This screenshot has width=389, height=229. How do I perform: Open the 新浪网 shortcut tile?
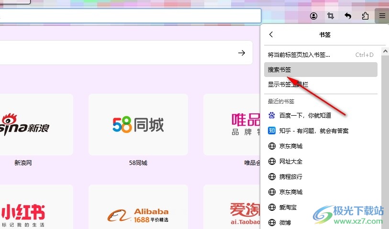point(36,125)
